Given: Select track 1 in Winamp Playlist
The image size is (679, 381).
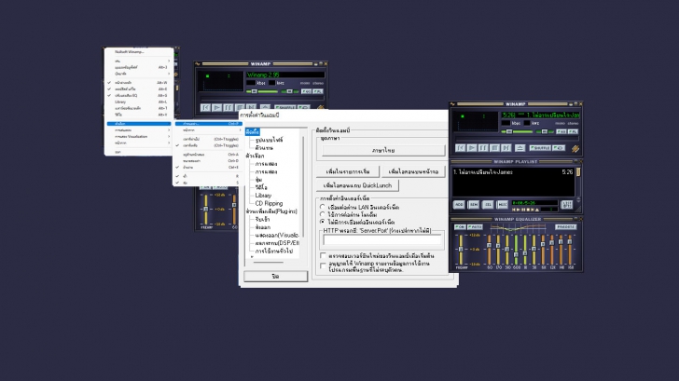Looking at the screenshot, I should tap(513, 172).
